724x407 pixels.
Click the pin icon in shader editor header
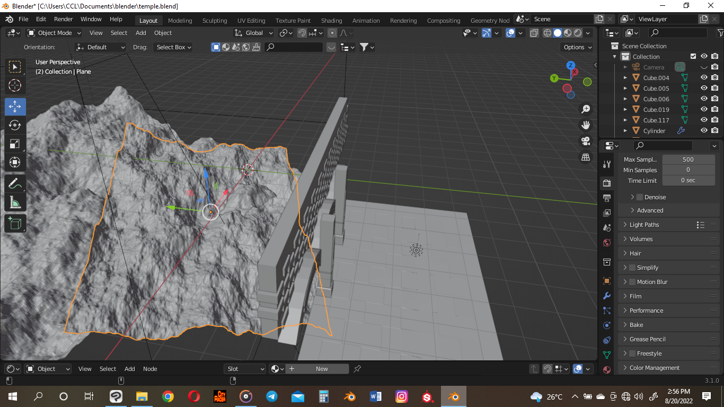pos(357,369)
